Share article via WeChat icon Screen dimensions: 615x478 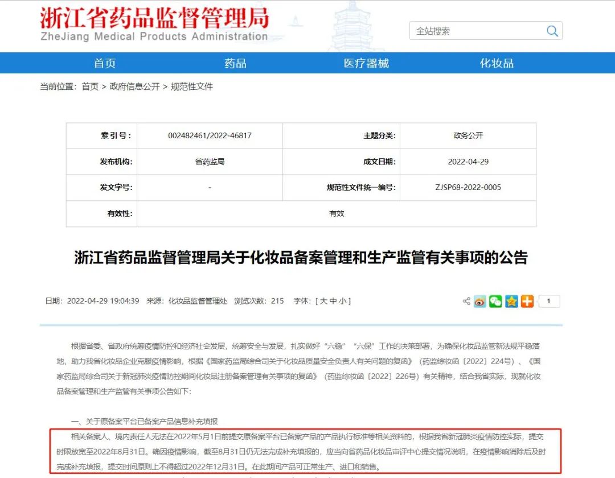(x=495, y=302)
